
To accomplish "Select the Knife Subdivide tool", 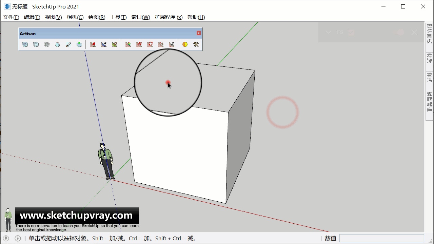I will pos(68,44).
